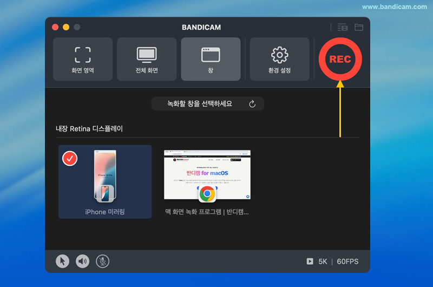433x287 pixels.
Task: Select the Chrome 맥 화면 녹화 프로그램 thumbnail
Action: [x=207, y=175]
